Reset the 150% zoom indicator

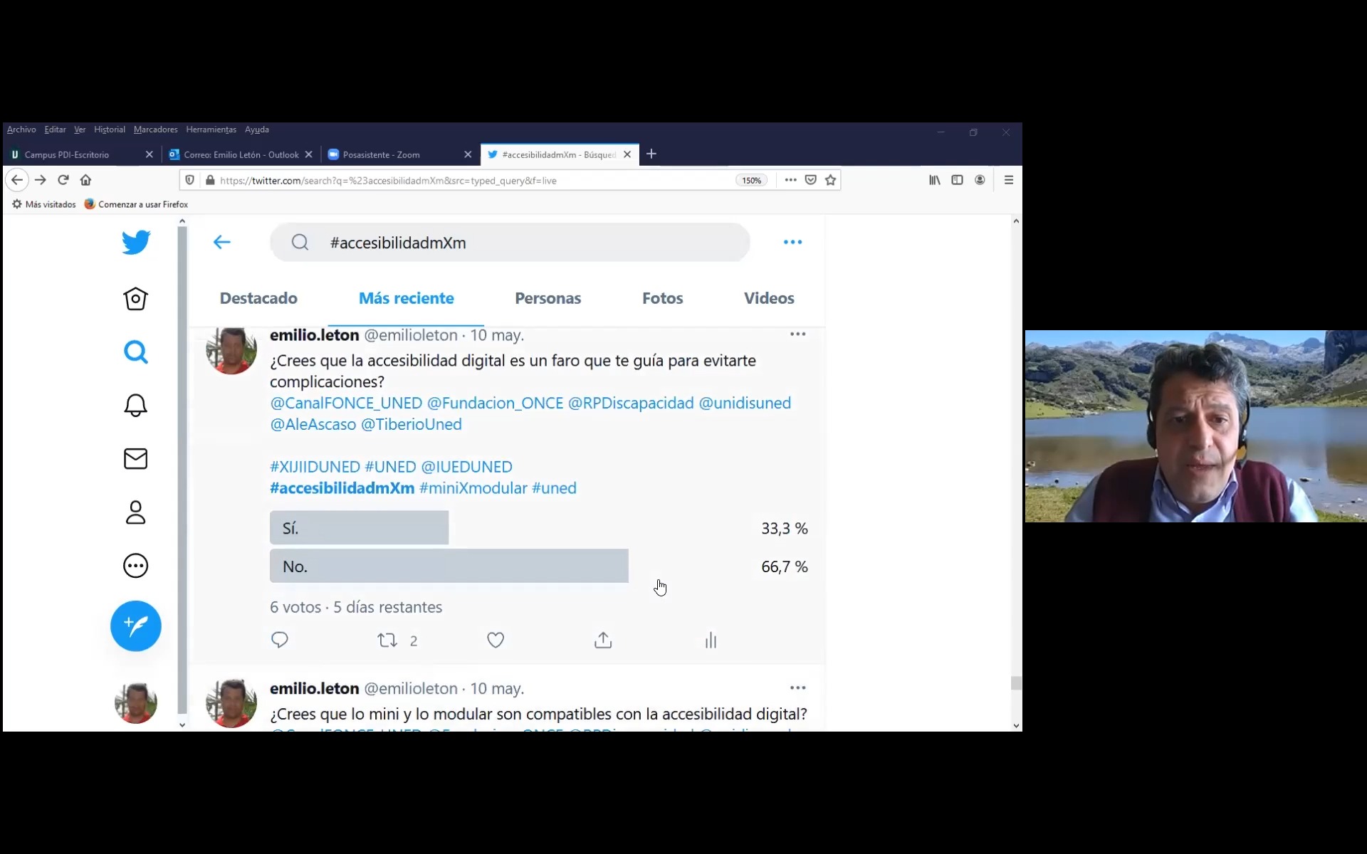pos(751,181)
